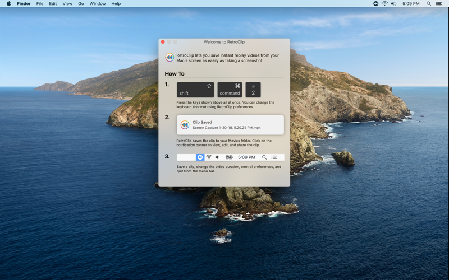Image resolution: width=449 pixels, height=280 pixels.
Task: Open the View menu
Action: [x=67, y=4]
